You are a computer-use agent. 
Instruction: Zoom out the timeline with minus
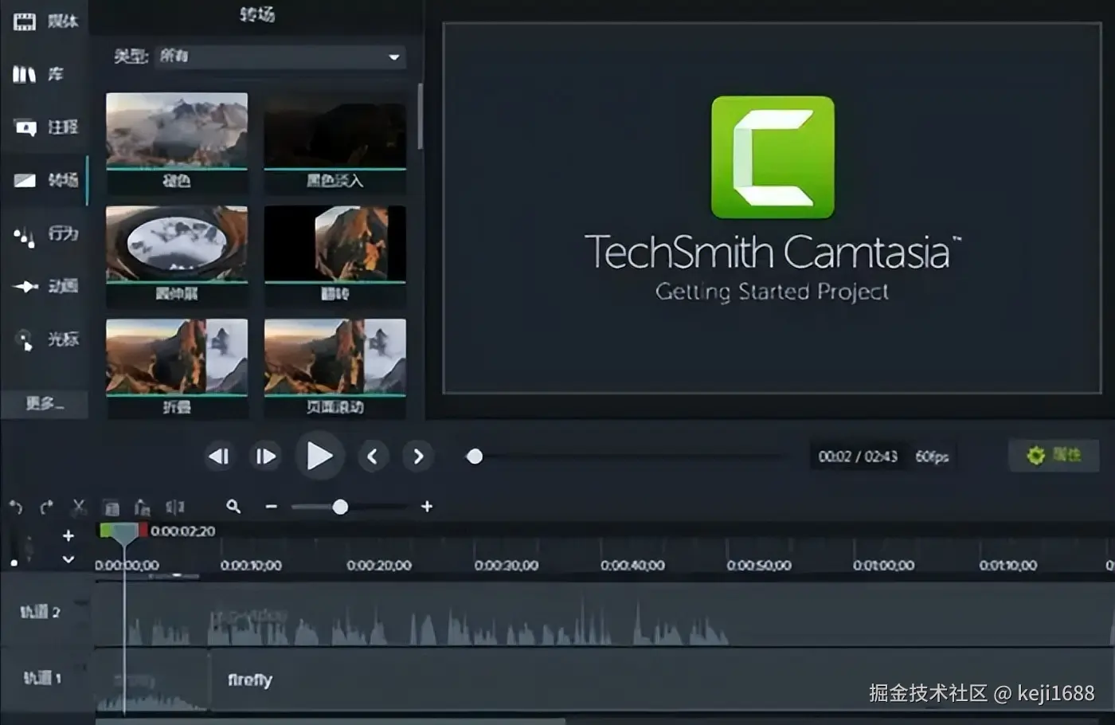(271, 507)
